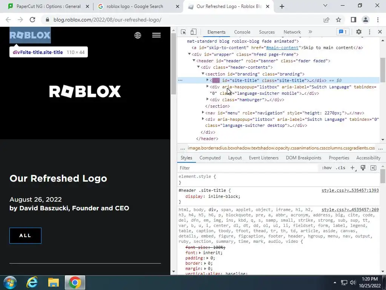Viewport: 386px width, 290px height.
Task: Collapse the div.header-contents node
Action: tap(198, 67)
